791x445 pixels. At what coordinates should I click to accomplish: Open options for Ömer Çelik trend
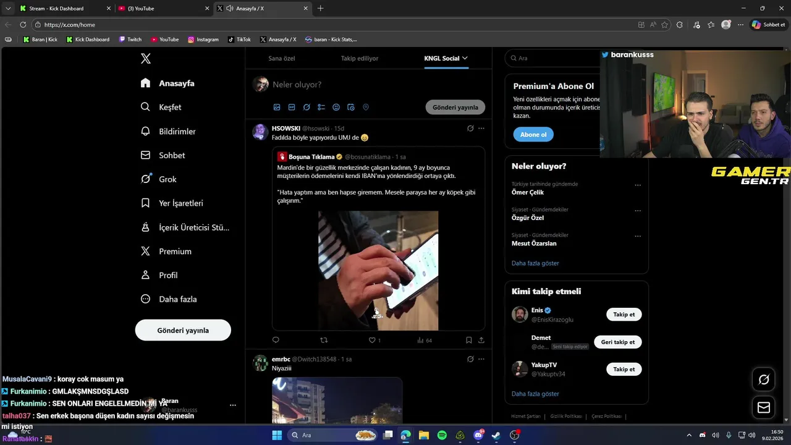pos(638,185)
